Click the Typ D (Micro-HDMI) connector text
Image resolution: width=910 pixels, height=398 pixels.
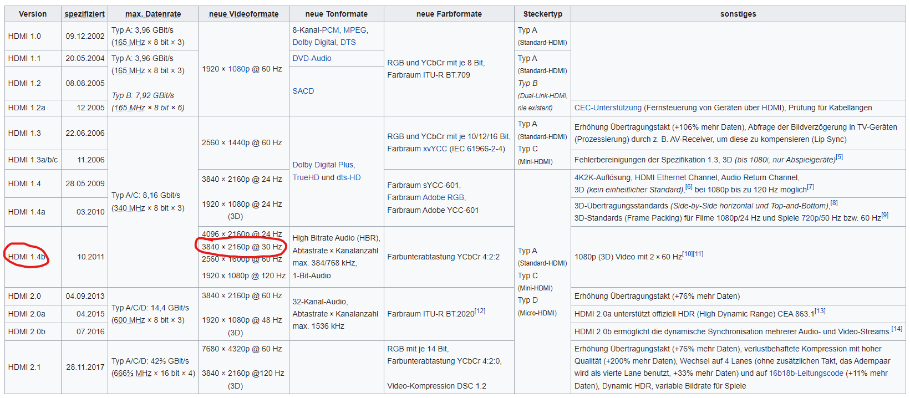tap(537, 307)
